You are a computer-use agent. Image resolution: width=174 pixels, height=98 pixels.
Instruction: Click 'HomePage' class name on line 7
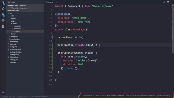pos(79,29)
